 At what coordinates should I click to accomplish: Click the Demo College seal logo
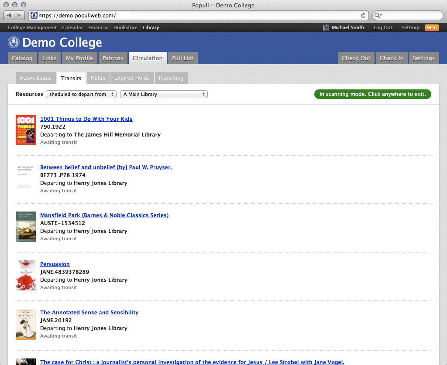(x=14, y=42)
